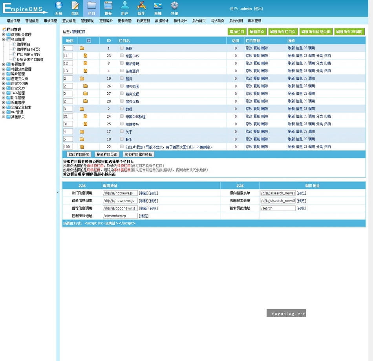Viewport: 373px width, 361px height.
Task: Click file icon of 帝国CMS row
Action: [x=86, y=56]
